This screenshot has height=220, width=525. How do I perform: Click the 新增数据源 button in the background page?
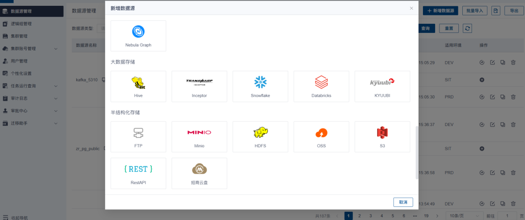pos(440,11)
